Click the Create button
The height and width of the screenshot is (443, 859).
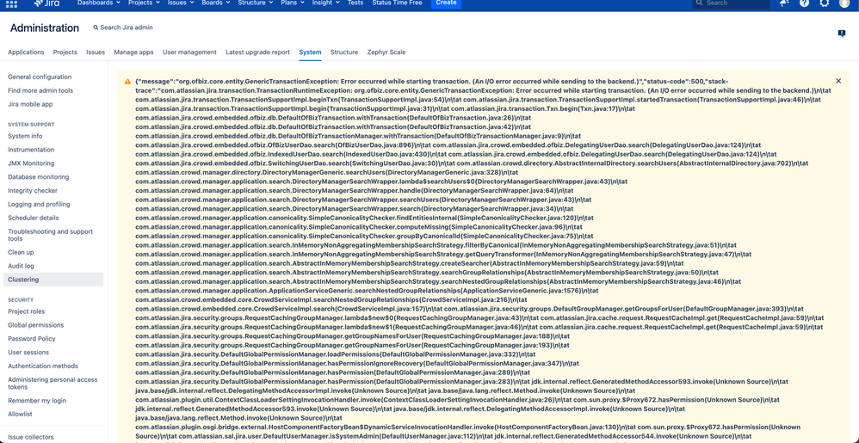pos(446,3)
